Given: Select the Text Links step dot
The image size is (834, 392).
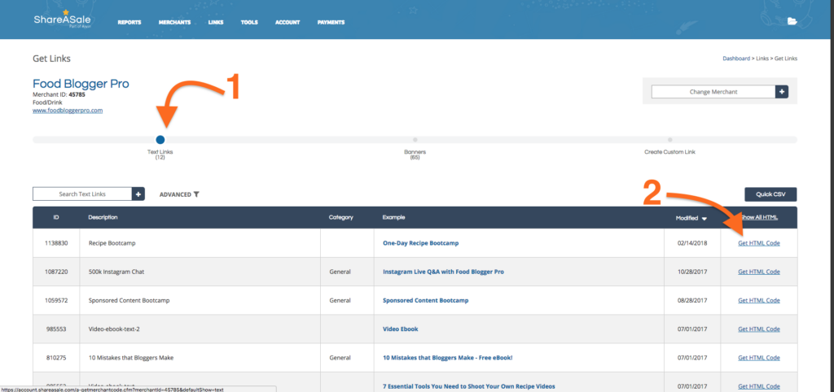Looking at the screenshot, I should click(160, 140).
